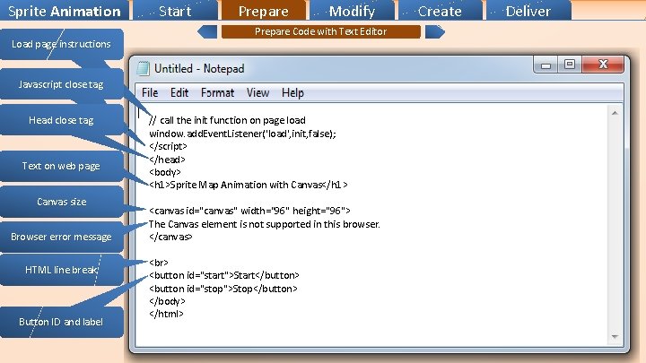Click the button id="start" code line
The width and height of the screenshot is (646, 363).
coord(224,275)
